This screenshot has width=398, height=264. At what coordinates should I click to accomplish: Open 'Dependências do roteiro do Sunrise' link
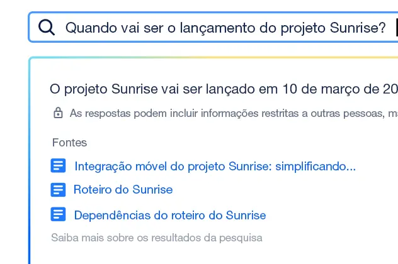pos(170,216)
